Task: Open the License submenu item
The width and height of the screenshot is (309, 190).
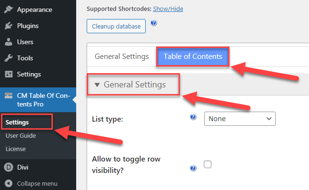Action: tap(16, 149)
